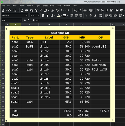The image size is (125, 126).
Task: Open the File menu
Action: click(3, 6)
